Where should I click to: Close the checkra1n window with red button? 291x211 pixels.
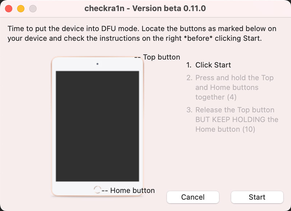9,8
